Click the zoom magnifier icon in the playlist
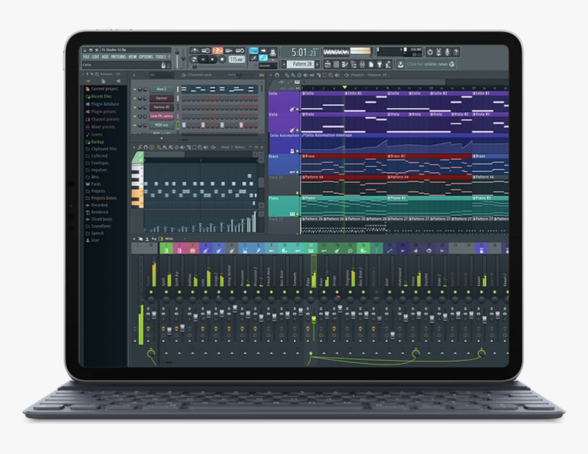Image resolution: width=588 pixels, height=454 pixels. [330, 75]
